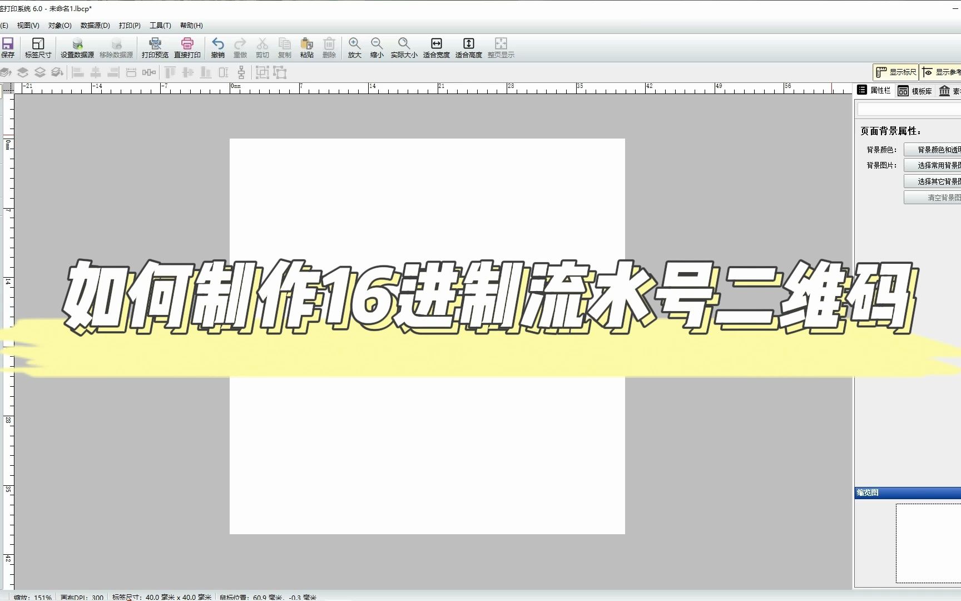Open print preview (打印预览)
Viewport: 961px width, 601px height.
tap(155, 47)
